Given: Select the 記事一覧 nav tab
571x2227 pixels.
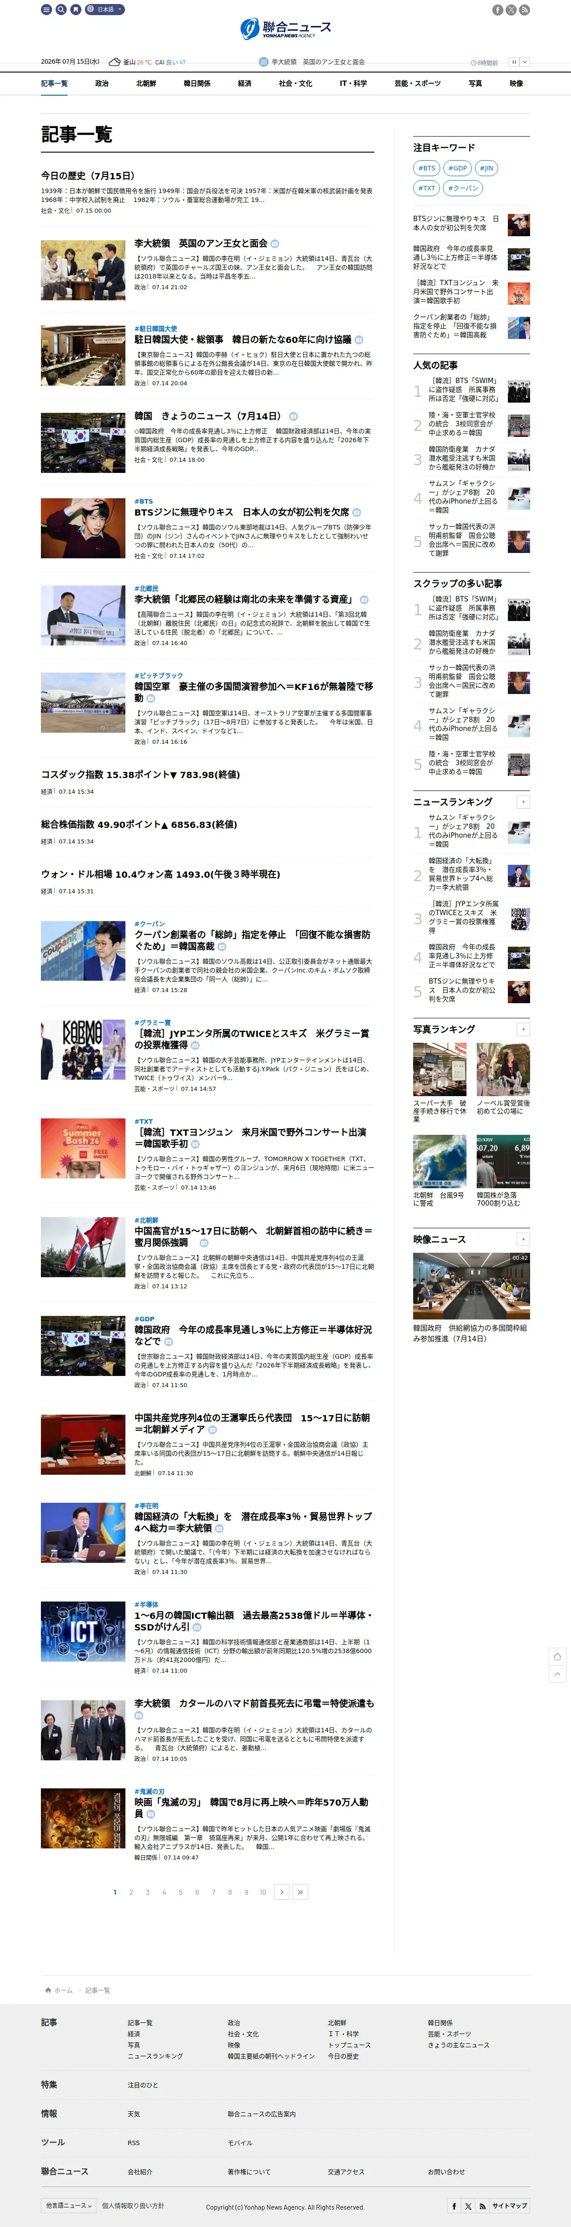Looking at the screenshot, I should tap(54, 84).
